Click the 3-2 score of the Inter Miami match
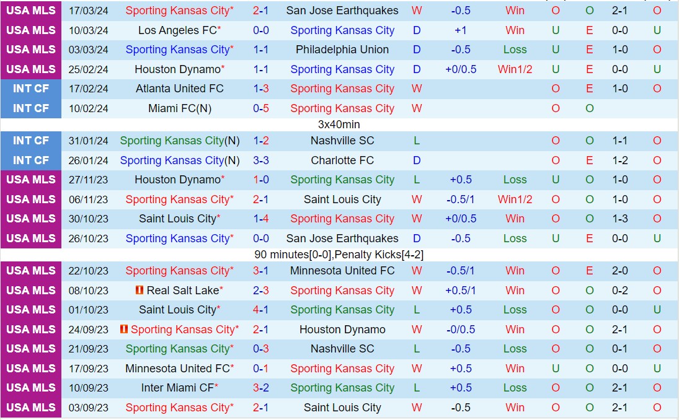The width and height of the screenshot is (679, 420). pos(261,388)
